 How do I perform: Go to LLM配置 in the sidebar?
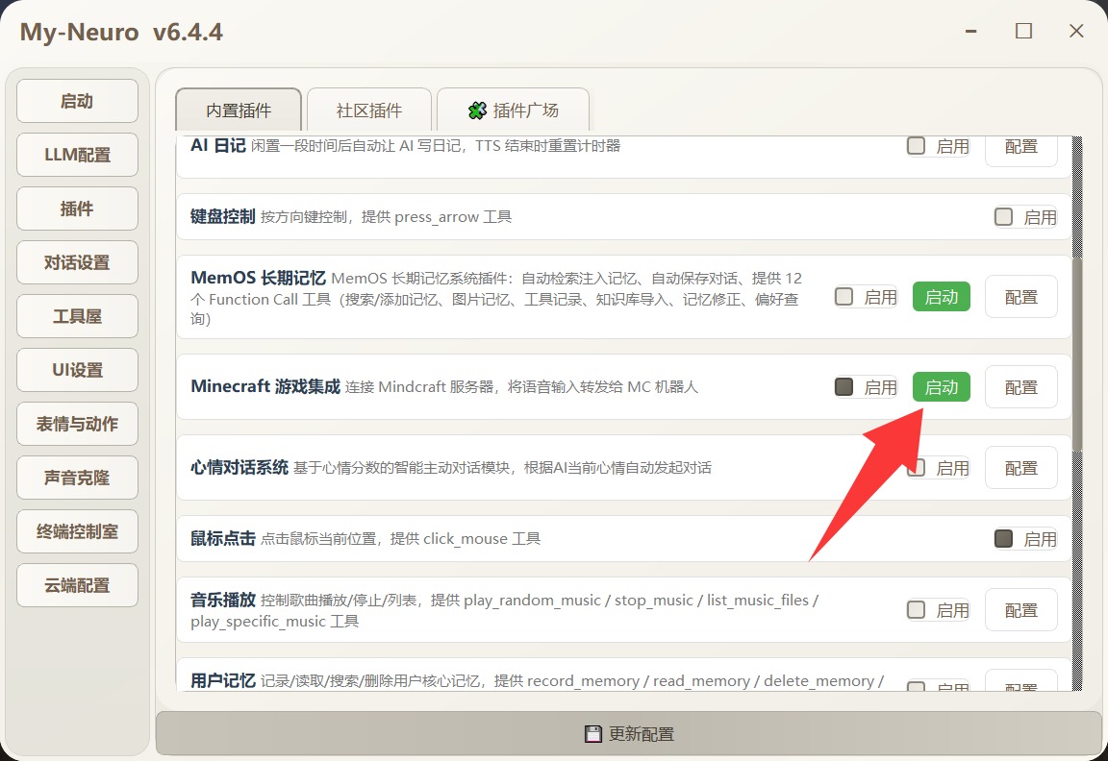tap(77, 155)
